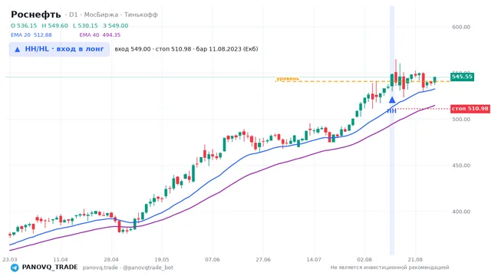
Task: Click the EMA 20 512.88 label
Action: [31, 35]
